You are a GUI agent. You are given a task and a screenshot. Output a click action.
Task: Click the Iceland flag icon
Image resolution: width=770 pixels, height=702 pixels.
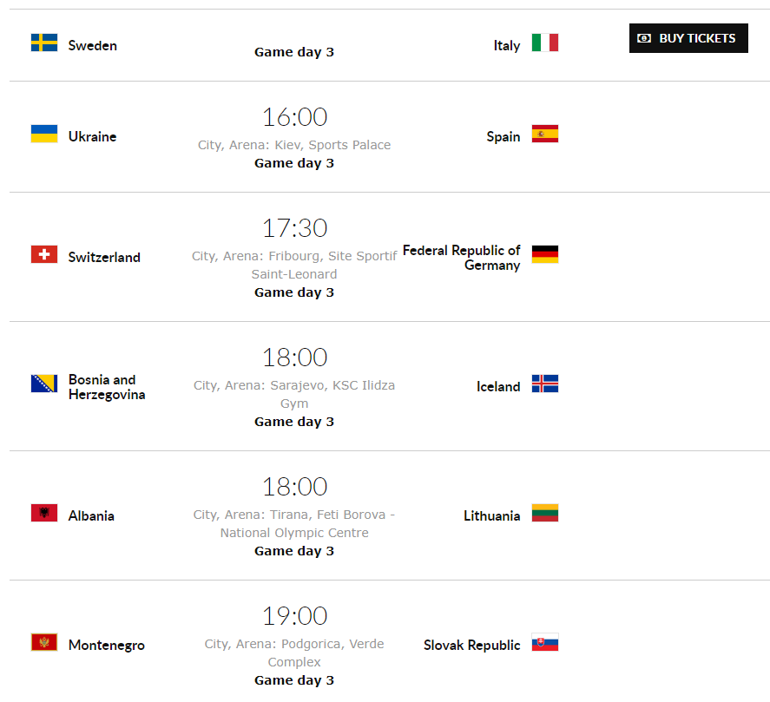tap(545, 384)
